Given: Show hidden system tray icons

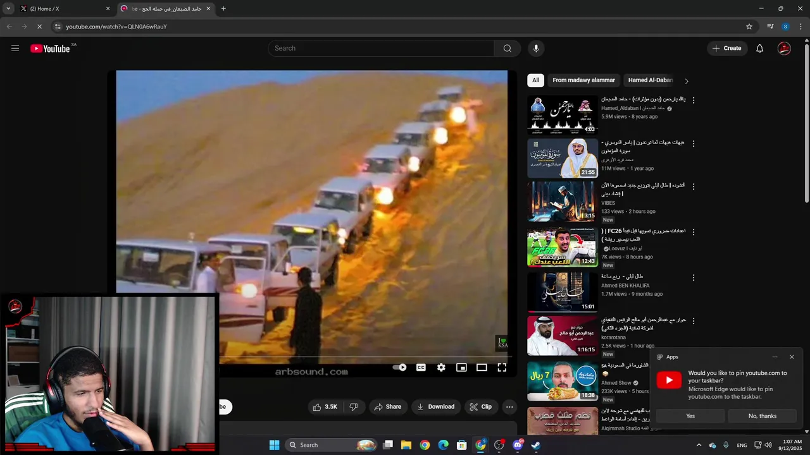Looking at the screenshot, I should (x=699, y=445).
